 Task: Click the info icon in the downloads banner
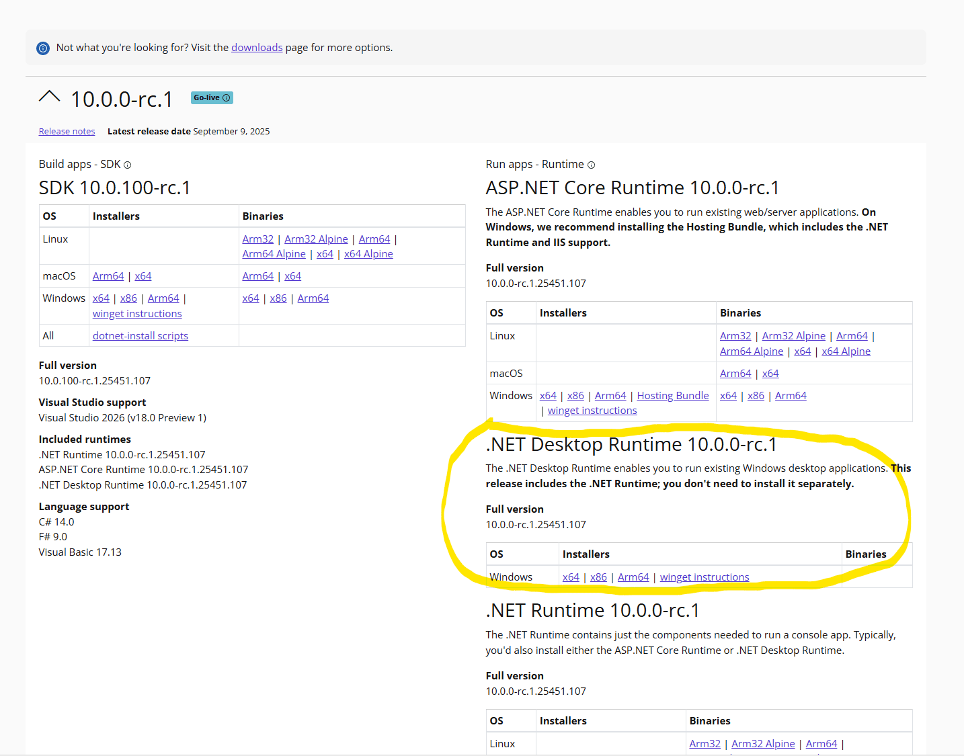(43, 48)
